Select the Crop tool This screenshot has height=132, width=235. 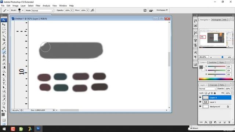(4, 40)
